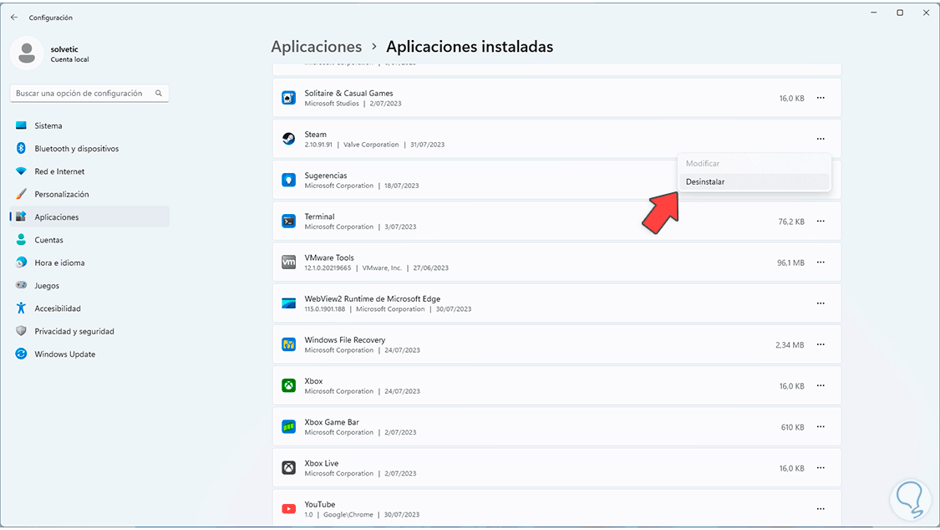This screenshot has height=530, width=940.
Task: Choose Modificar in the Steam context menu
Action: [755, 164]
